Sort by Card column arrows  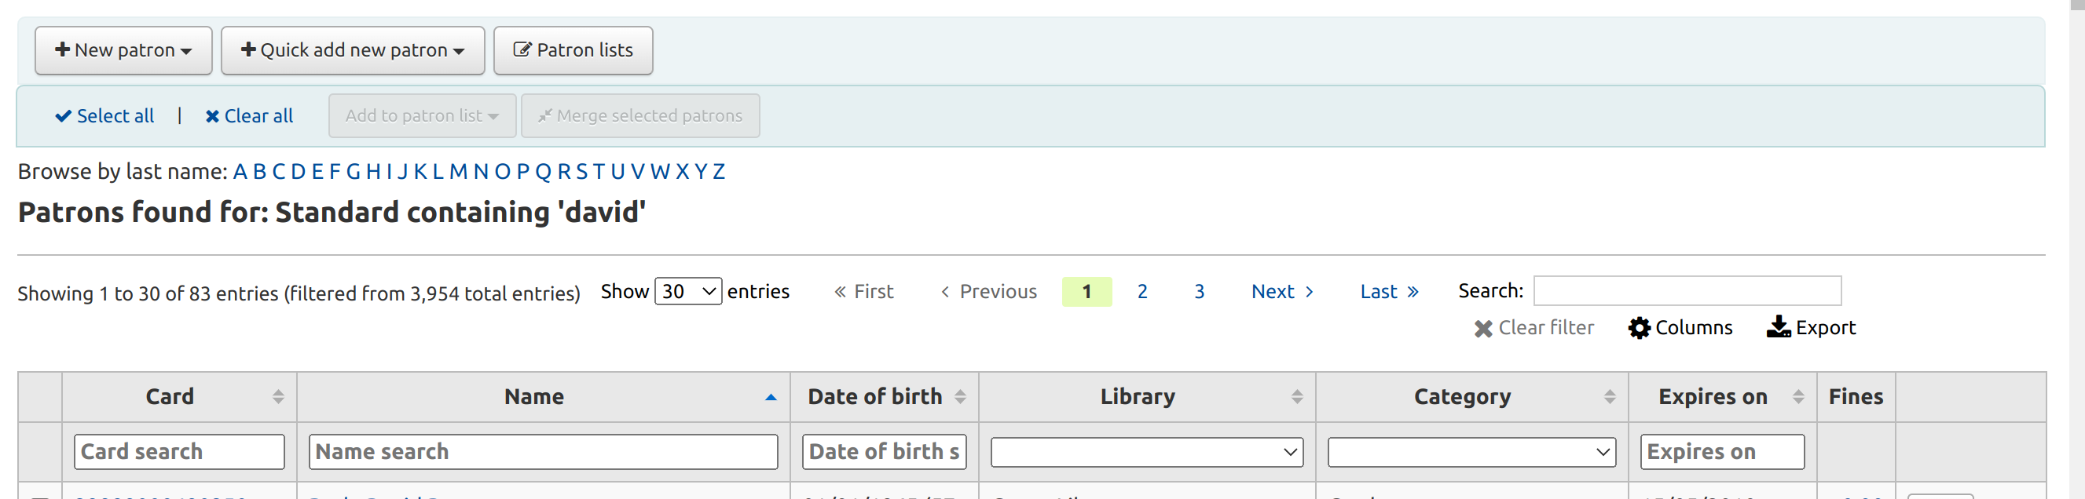(277, 396)
